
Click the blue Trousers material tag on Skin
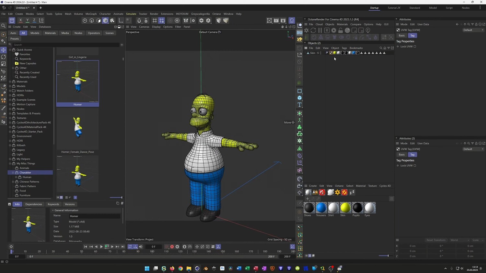click(x=353, y=53)
